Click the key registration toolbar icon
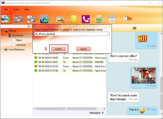 click(x=128, y=19)
